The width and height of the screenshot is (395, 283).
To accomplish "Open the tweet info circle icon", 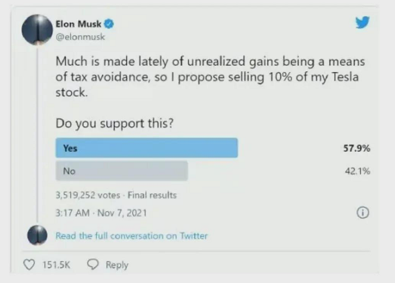I will coord(363,212).
